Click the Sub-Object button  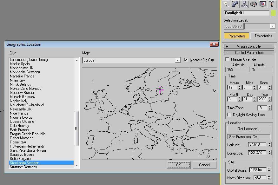234,26
